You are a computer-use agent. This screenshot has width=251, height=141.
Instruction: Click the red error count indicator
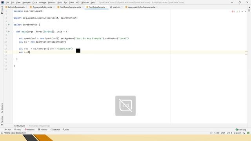[233, 11]
